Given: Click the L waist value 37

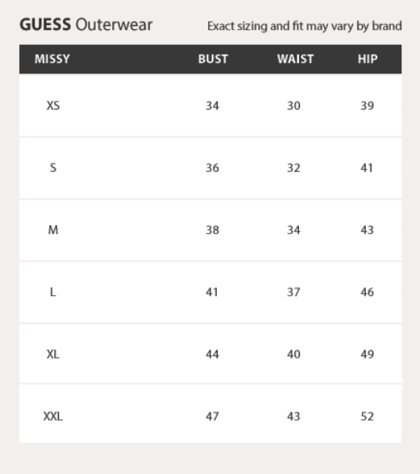Looking at the screenshot, I should [293, 292].
